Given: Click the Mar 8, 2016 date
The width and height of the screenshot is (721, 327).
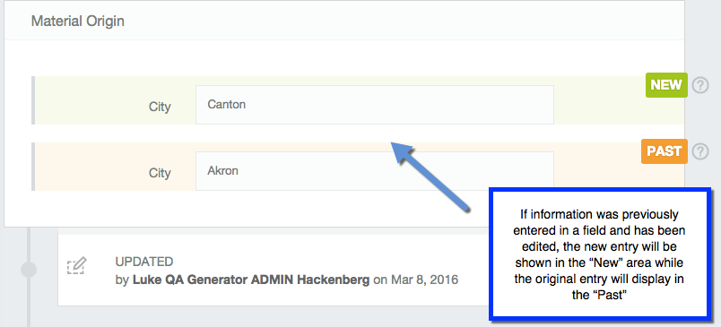Looking at the screenshot, I should (x=424, y=280).
